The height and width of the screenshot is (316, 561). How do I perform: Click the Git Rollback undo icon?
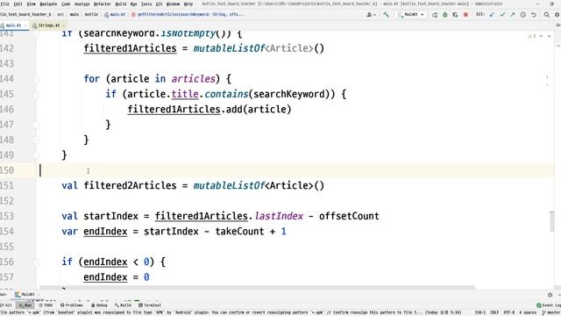point(534,15)
